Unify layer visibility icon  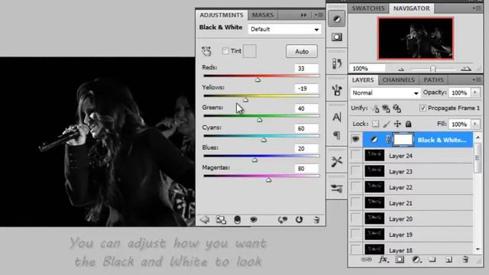pos(386,108)
